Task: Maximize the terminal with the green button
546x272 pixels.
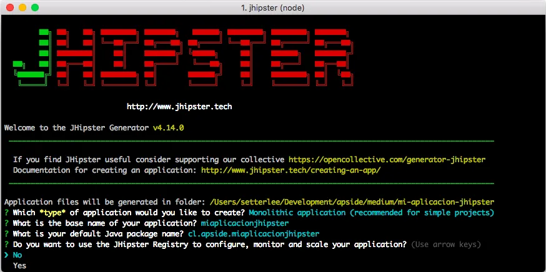Action: coord(35,7)
